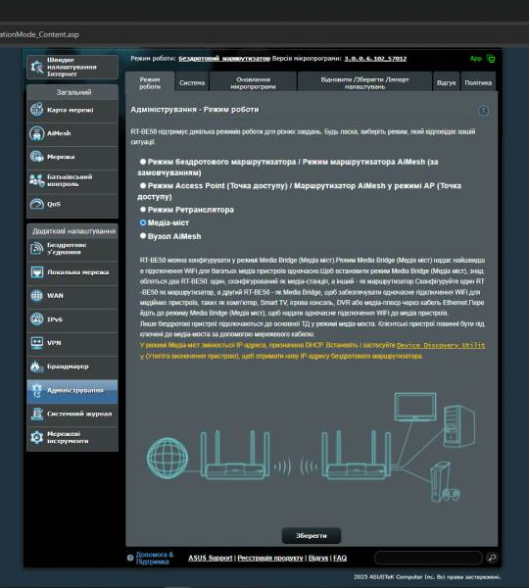Click the QoS gauge icon

pos(37,204)
